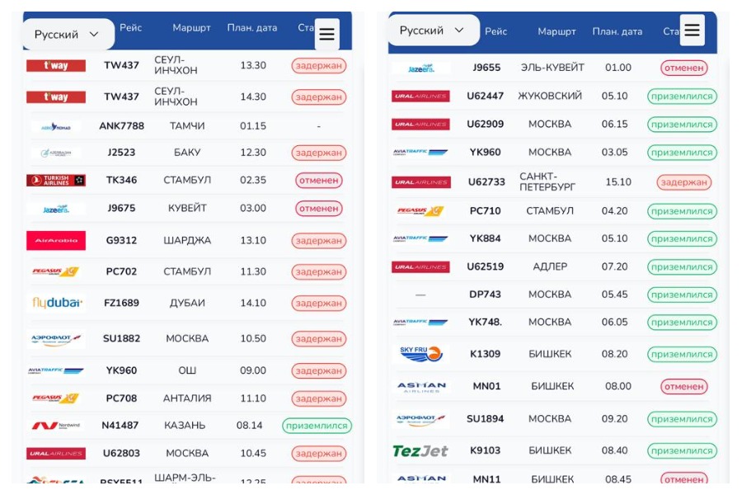Click Рейс column header in left table
Viewport: 742px width, 495px height.
131,28
